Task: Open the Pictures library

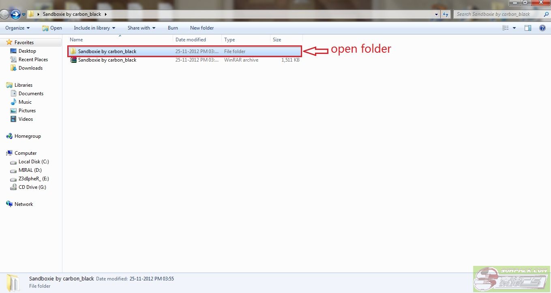Action: click(x=27, y=111)
